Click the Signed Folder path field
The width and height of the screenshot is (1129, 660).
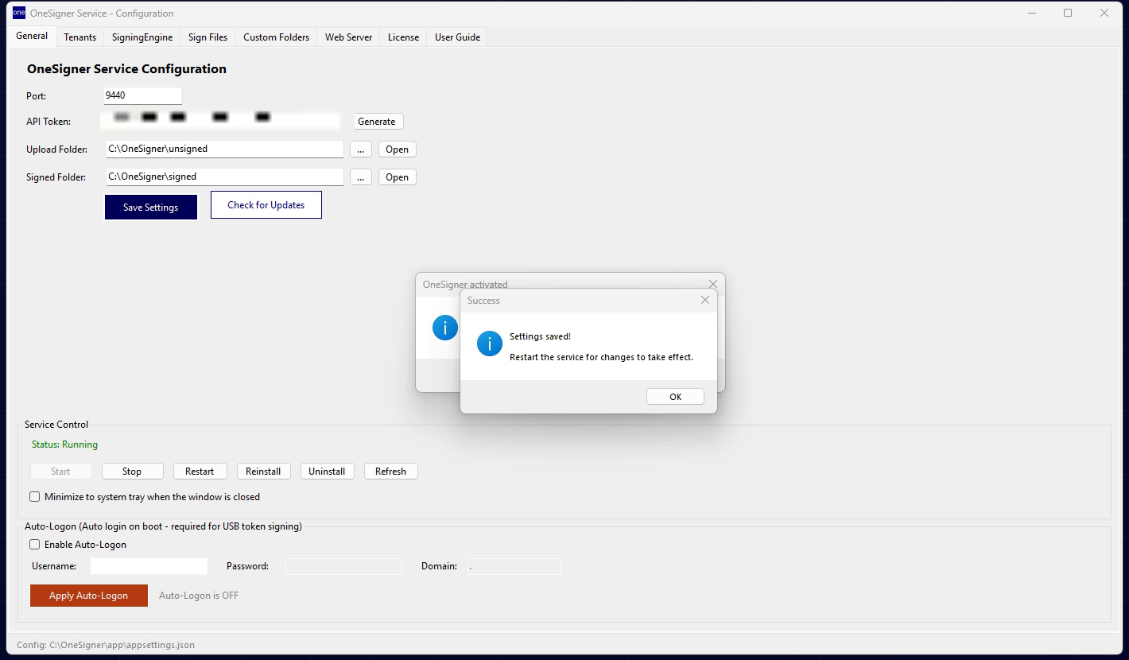coord(224,177)
